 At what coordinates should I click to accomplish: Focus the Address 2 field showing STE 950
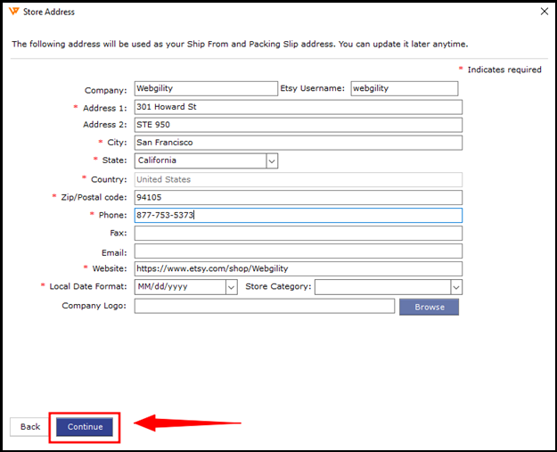[298, 125]
